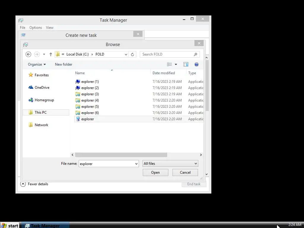Maximize the Task Manager window

(192, 19)
